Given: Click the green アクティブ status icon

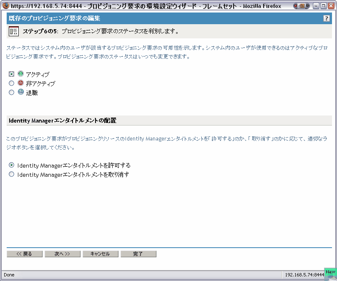Looking at the screenshot, I should click(20, 74).
